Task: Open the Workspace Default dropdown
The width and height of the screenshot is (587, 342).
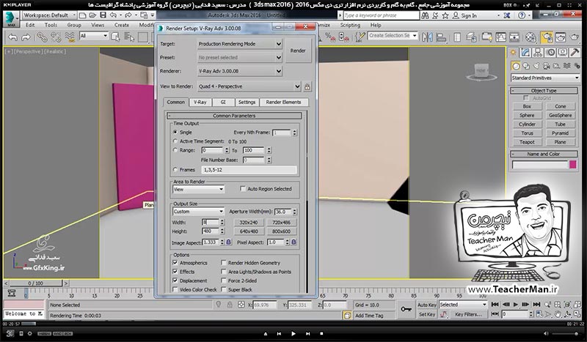Action: pyautogui.click(x=48, y=15)
